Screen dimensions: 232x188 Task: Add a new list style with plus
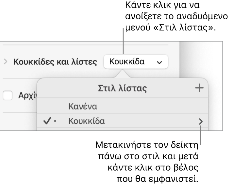tap(199, 88)
